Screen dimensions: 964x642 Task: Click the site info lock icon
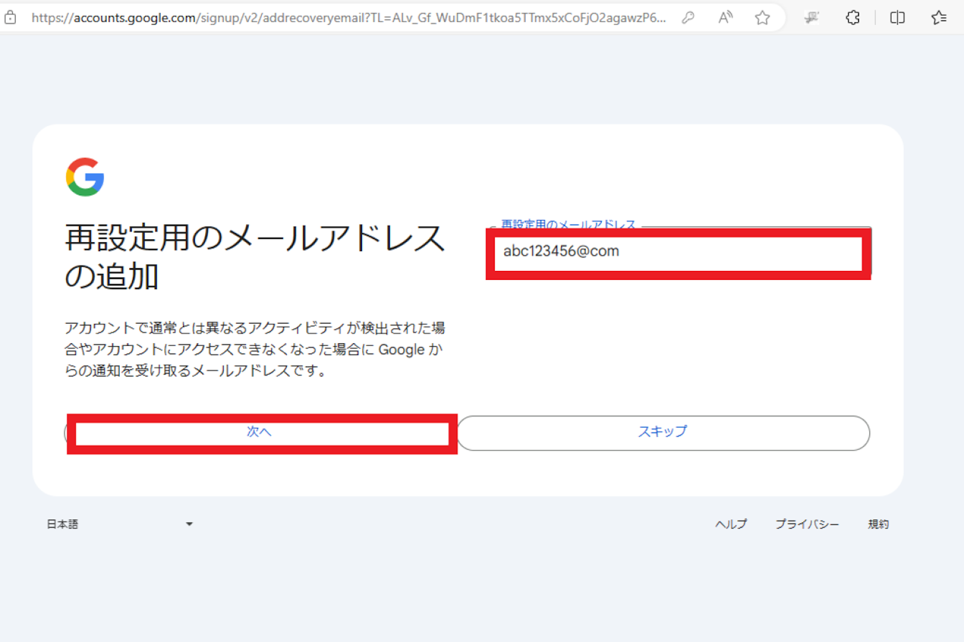[x=10, y=18]
